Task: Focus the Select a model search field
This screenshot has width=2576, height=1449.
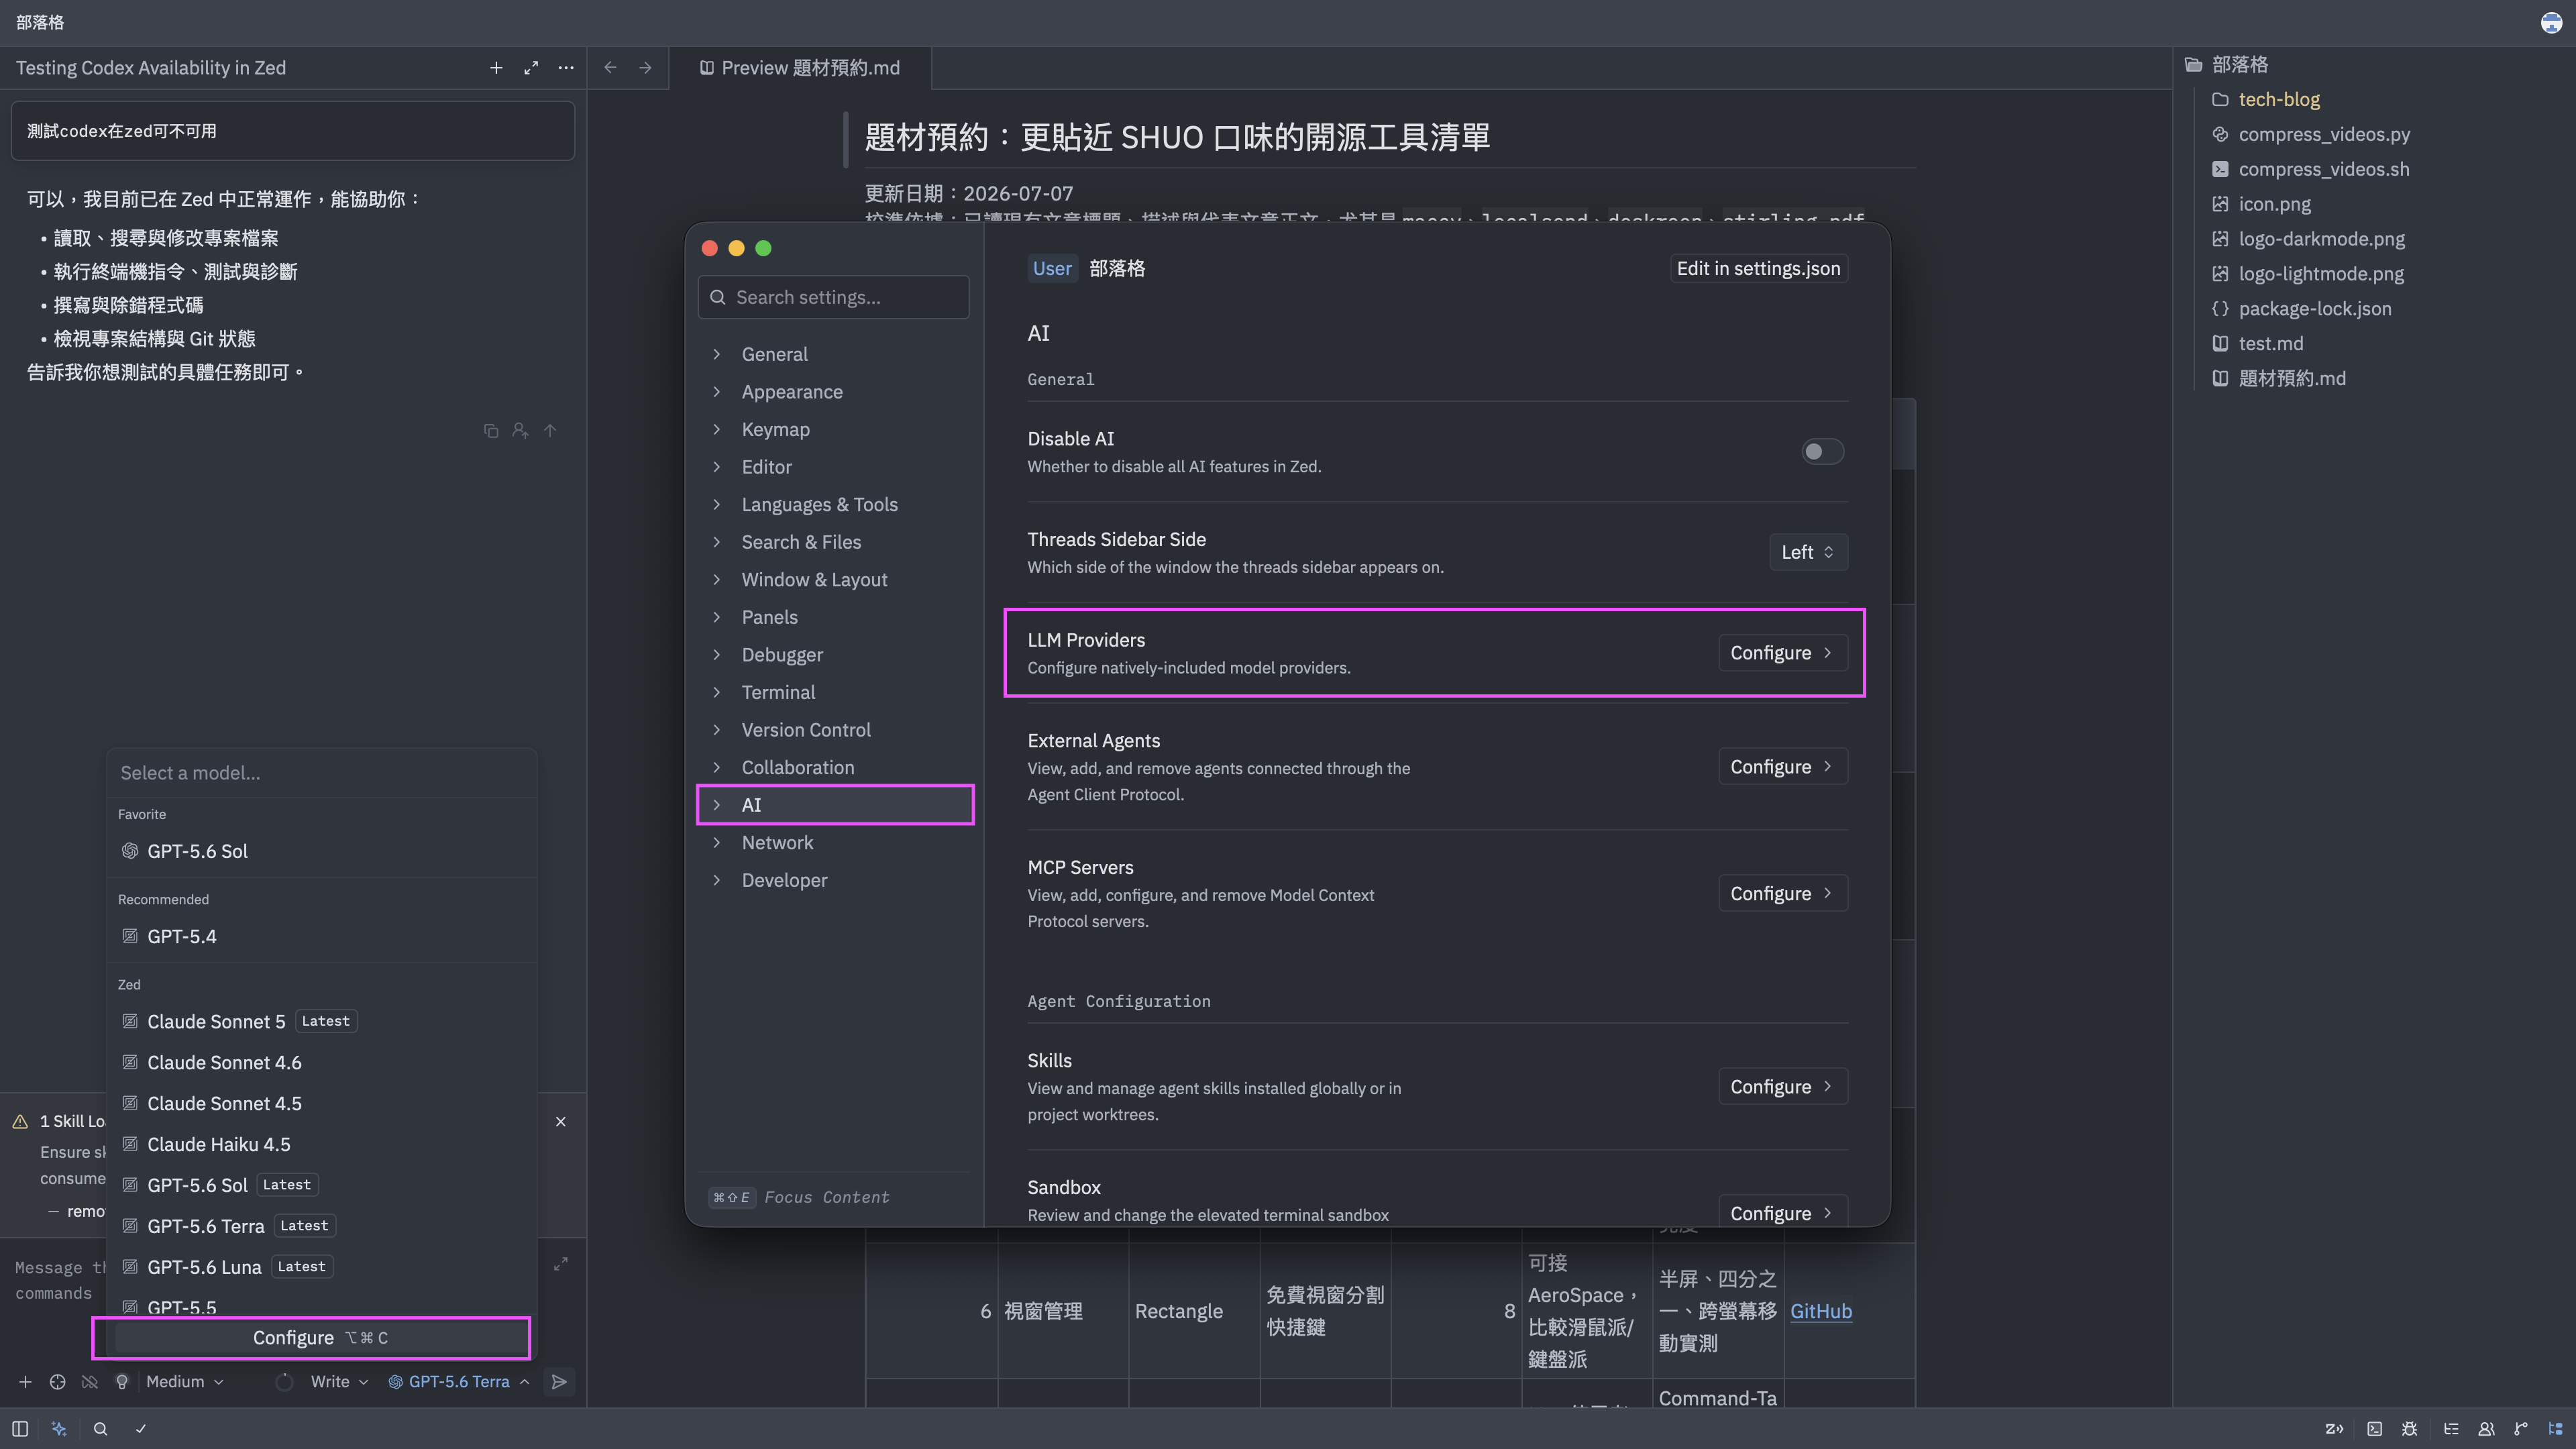Action: click(322, 773)
